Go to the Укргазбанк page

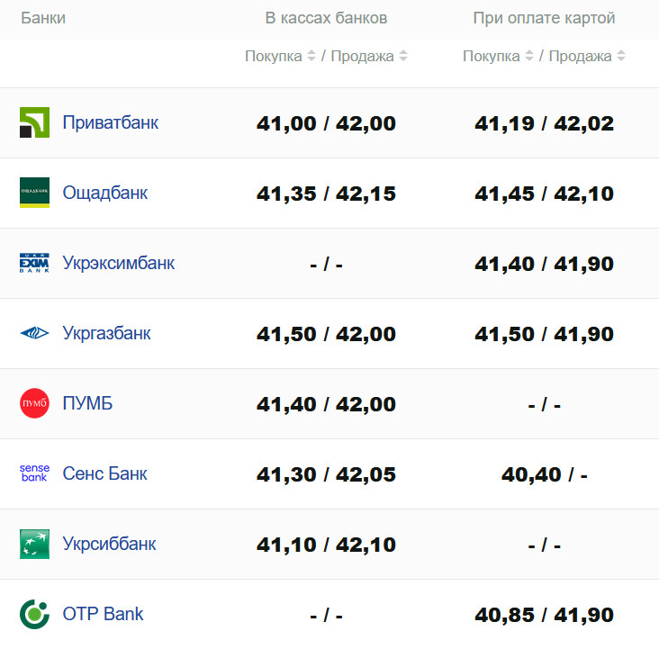click(x=107, y=333)
